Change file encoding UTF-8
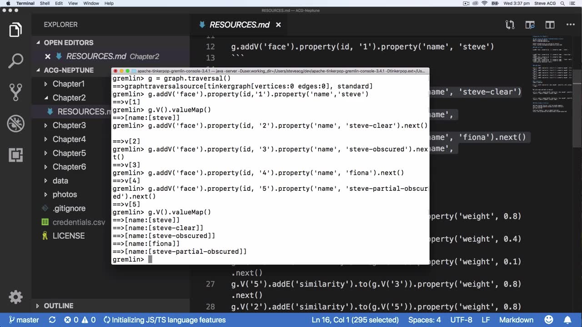Image resolution: width=582 pixels, height=327 pixels. coord(461,320)
